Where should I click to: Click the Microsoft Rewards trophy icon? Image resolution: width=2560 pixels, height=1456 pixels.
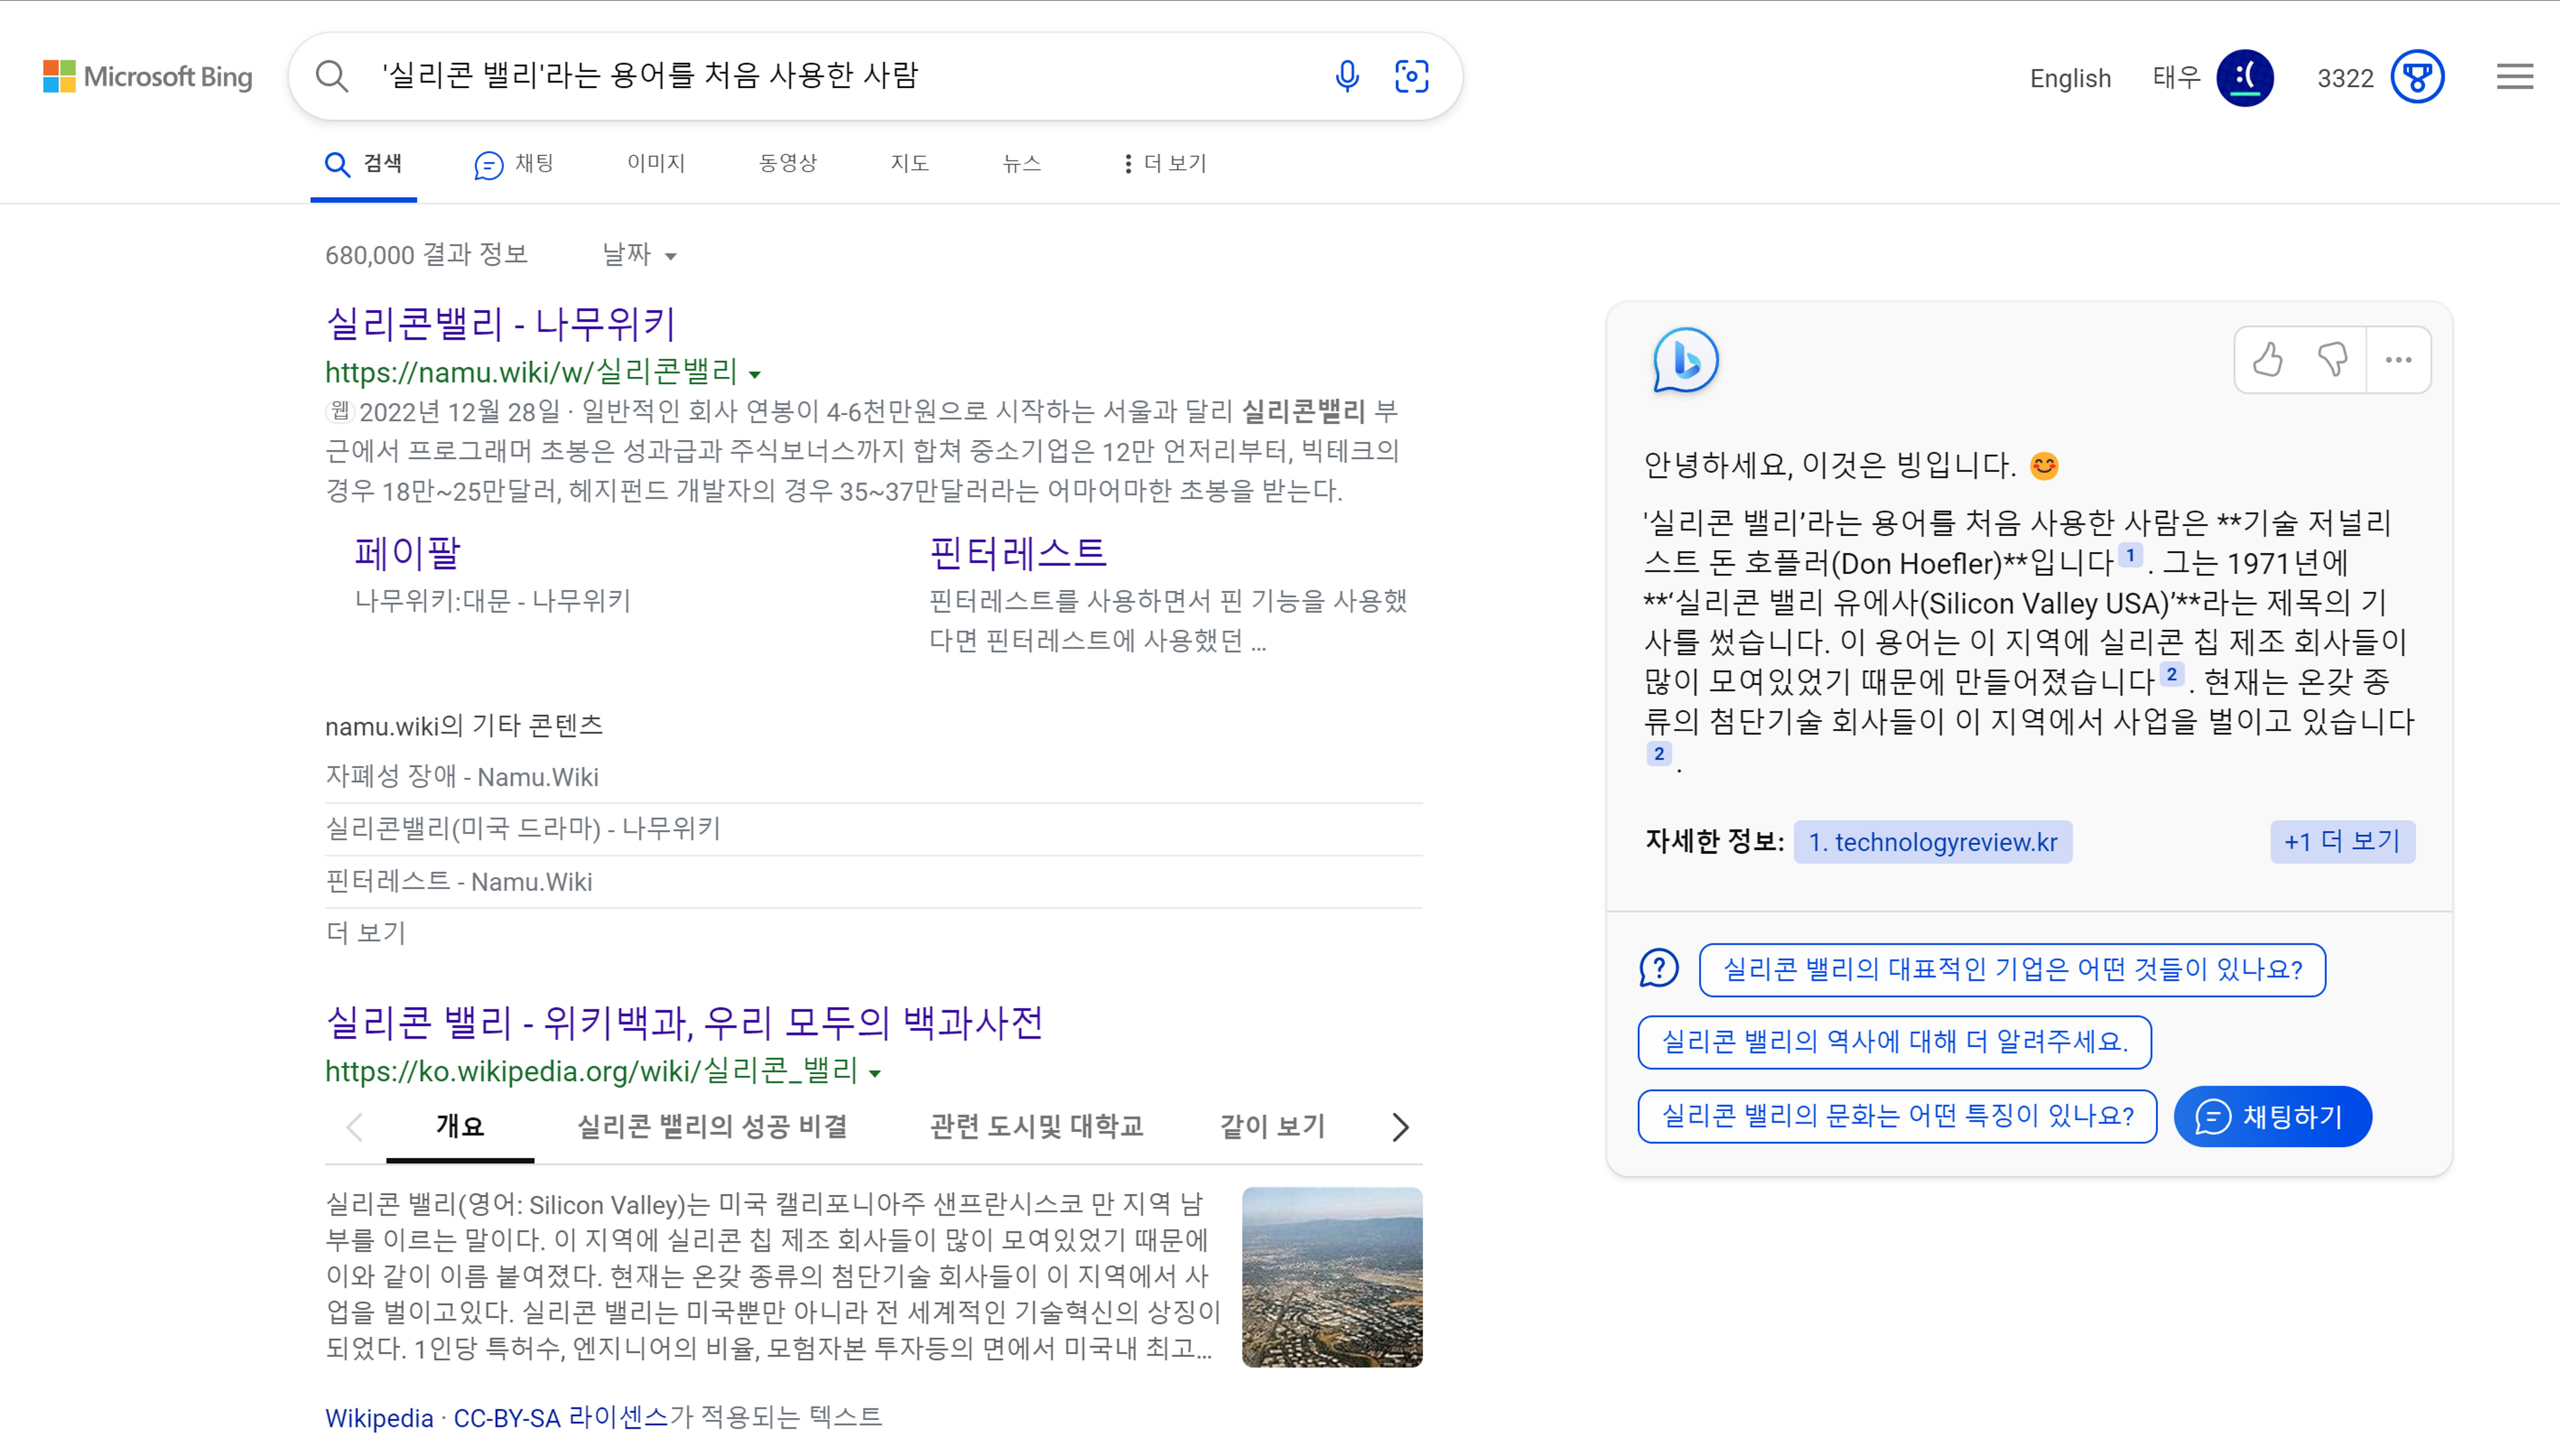click(x=2417, y=77)
